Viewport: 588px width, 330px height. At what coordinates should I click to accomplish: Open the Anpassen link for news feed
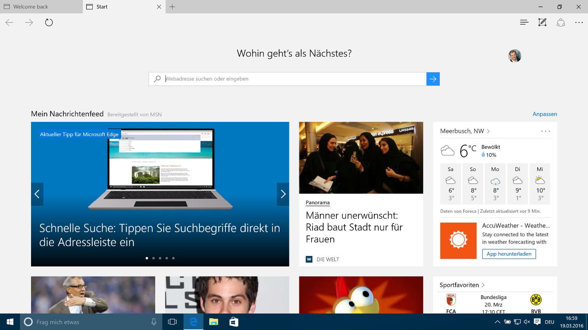pos(545,114)
